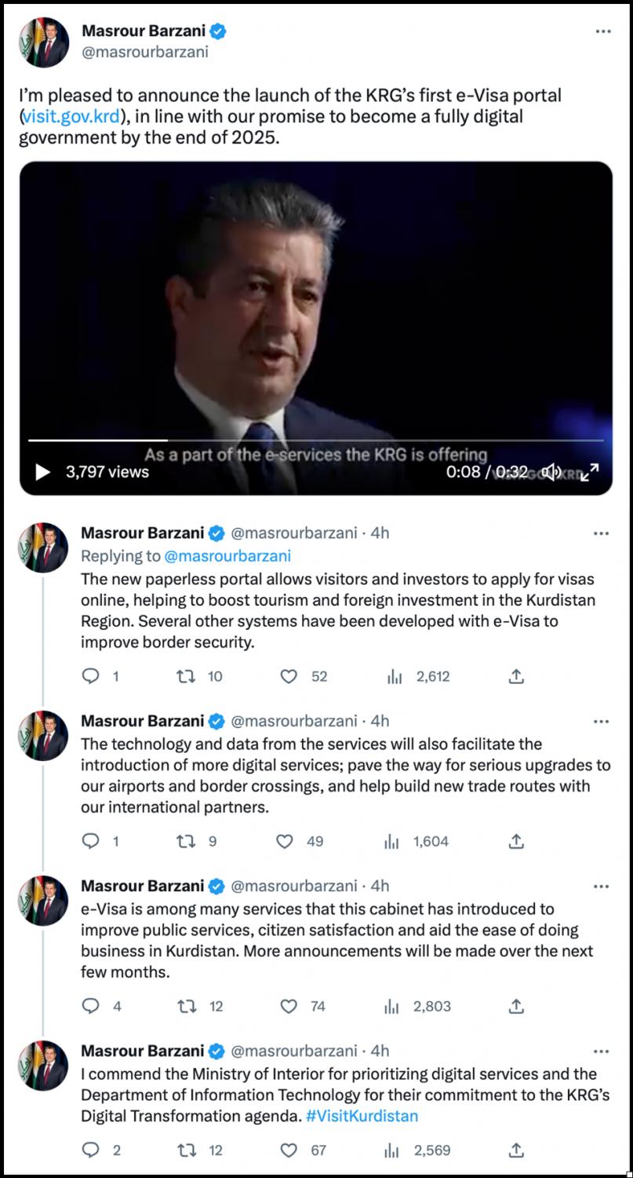Reply to the paperless portal tweet

coord(91,676)
